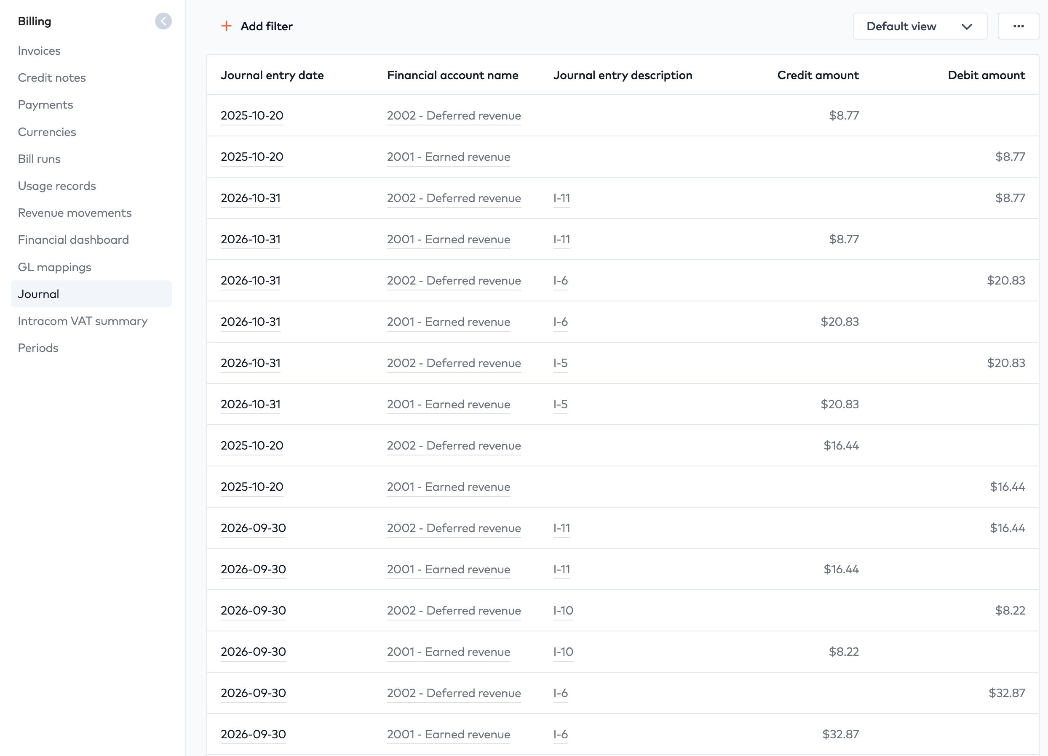1048x756 pixels.
Task: Open the Payments section
Action: coord(45,105)
